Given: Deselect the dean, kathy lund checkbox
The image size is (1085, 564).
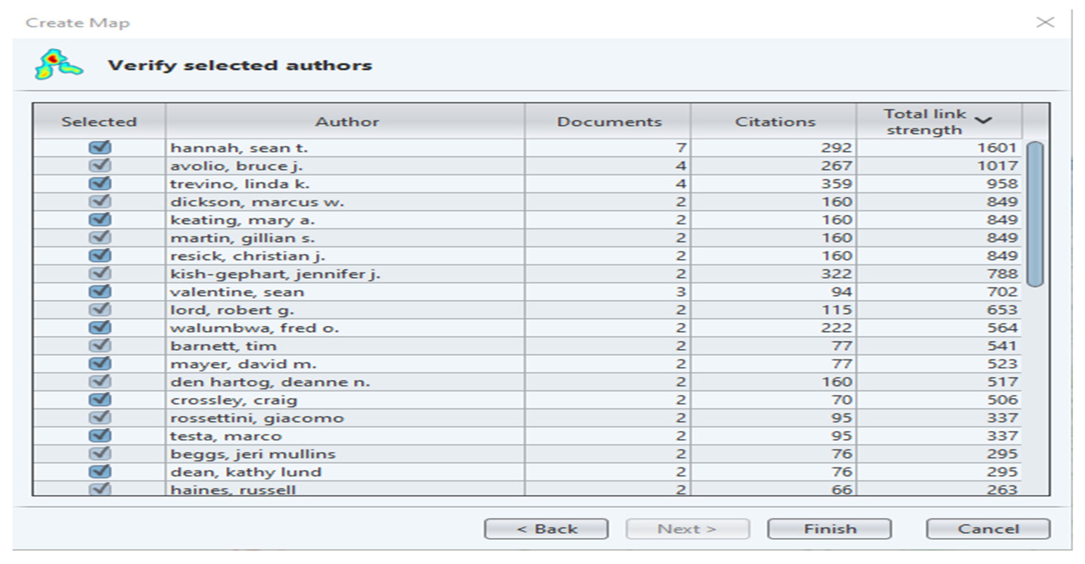Looking at the screenshot, I should tap(100, 472).
